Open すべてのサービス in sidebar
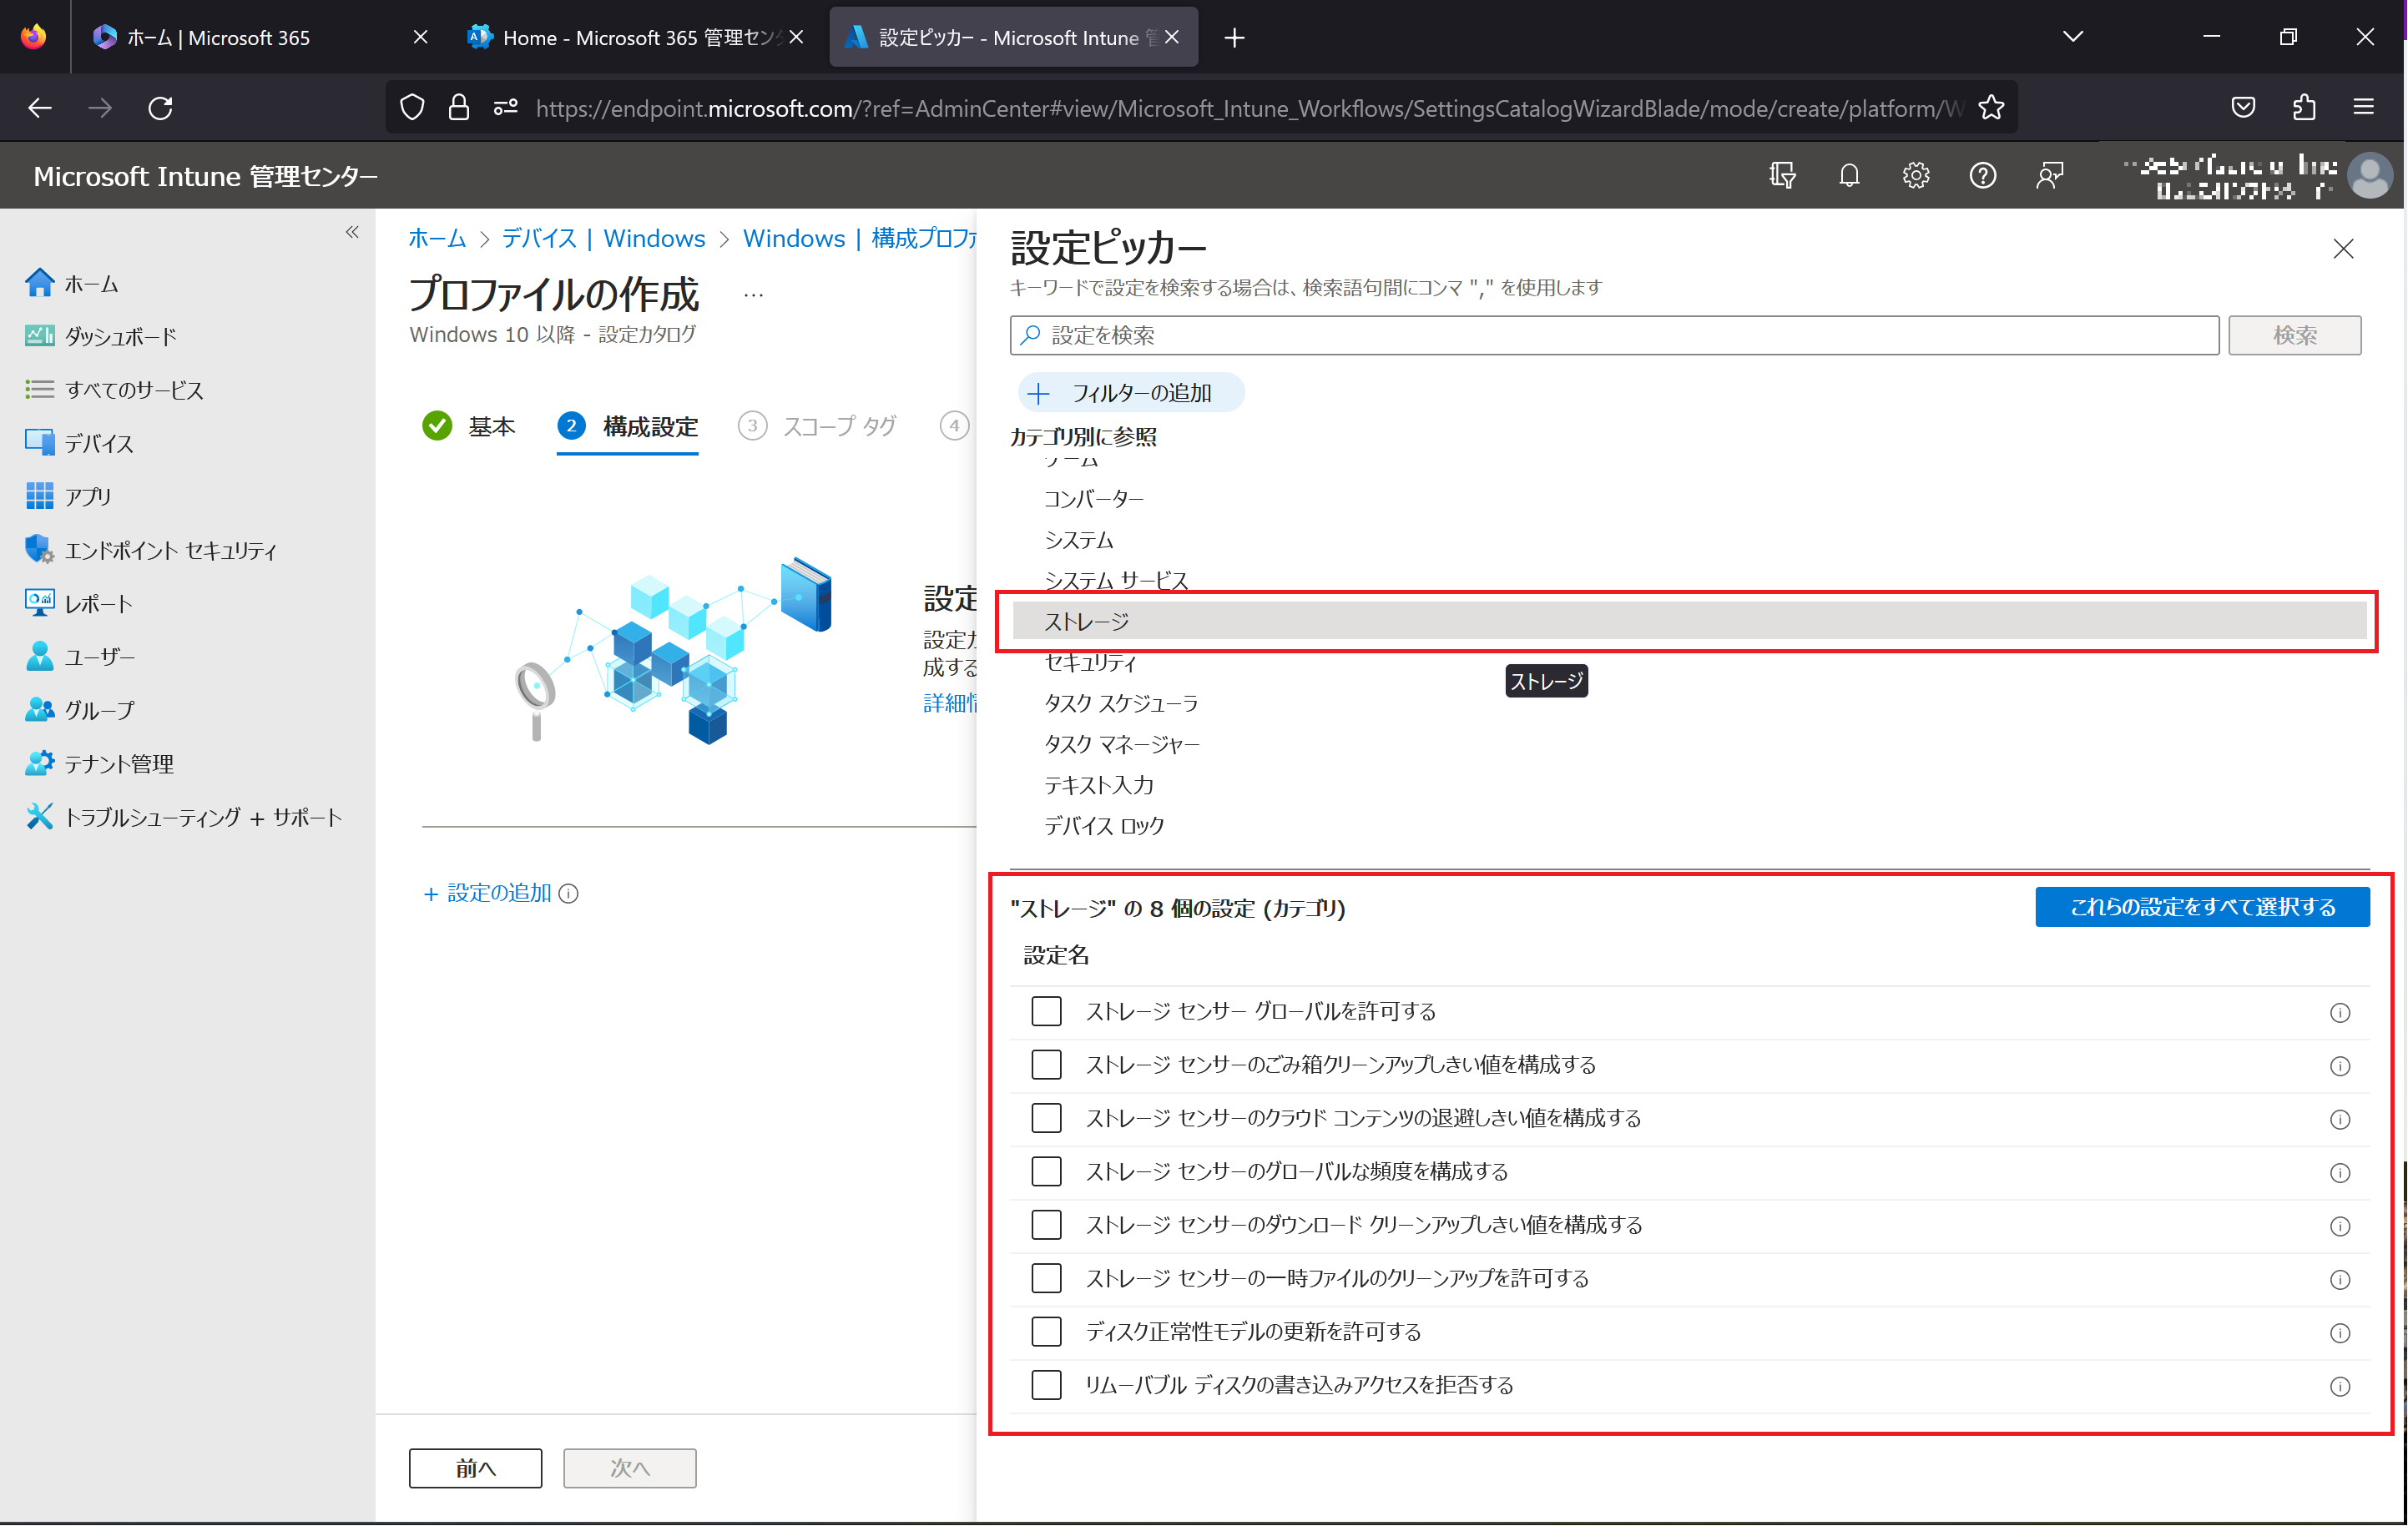Viewport: 2408px width, 1526px height. 133,390
